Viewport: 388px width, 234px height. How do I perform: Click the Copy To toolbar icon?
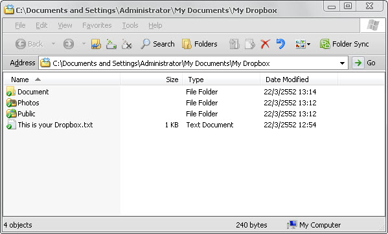pos(249,44)
